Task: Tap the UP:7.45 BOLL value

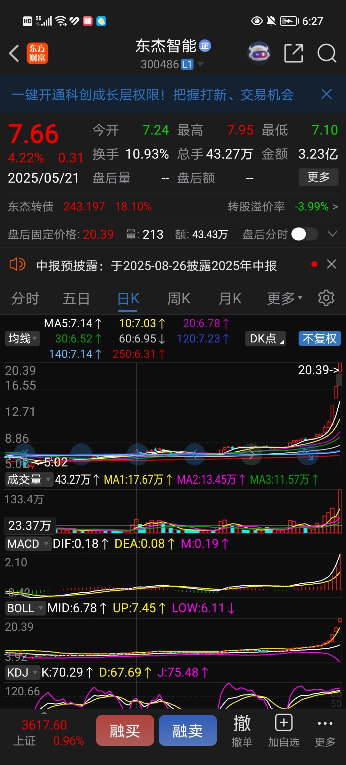Action: coord(139,608)
